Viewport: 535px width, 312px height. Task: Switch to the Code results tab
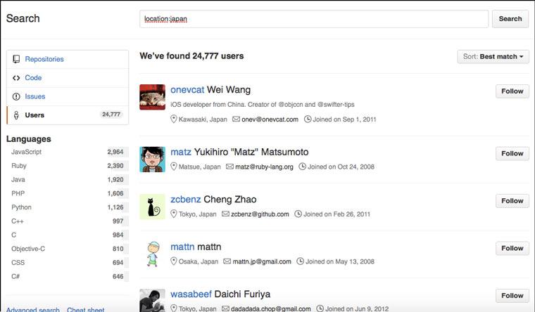click(x=68, y=78)
